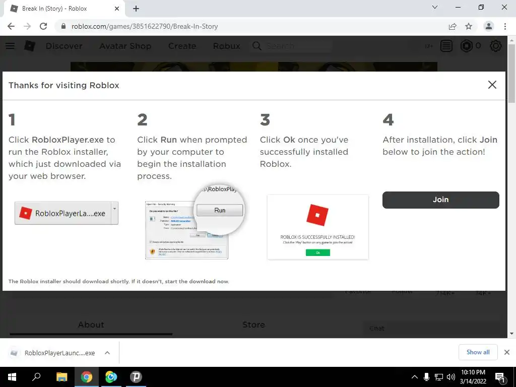
Task: Open the volume tray icon
Action: tap(451, 377)
